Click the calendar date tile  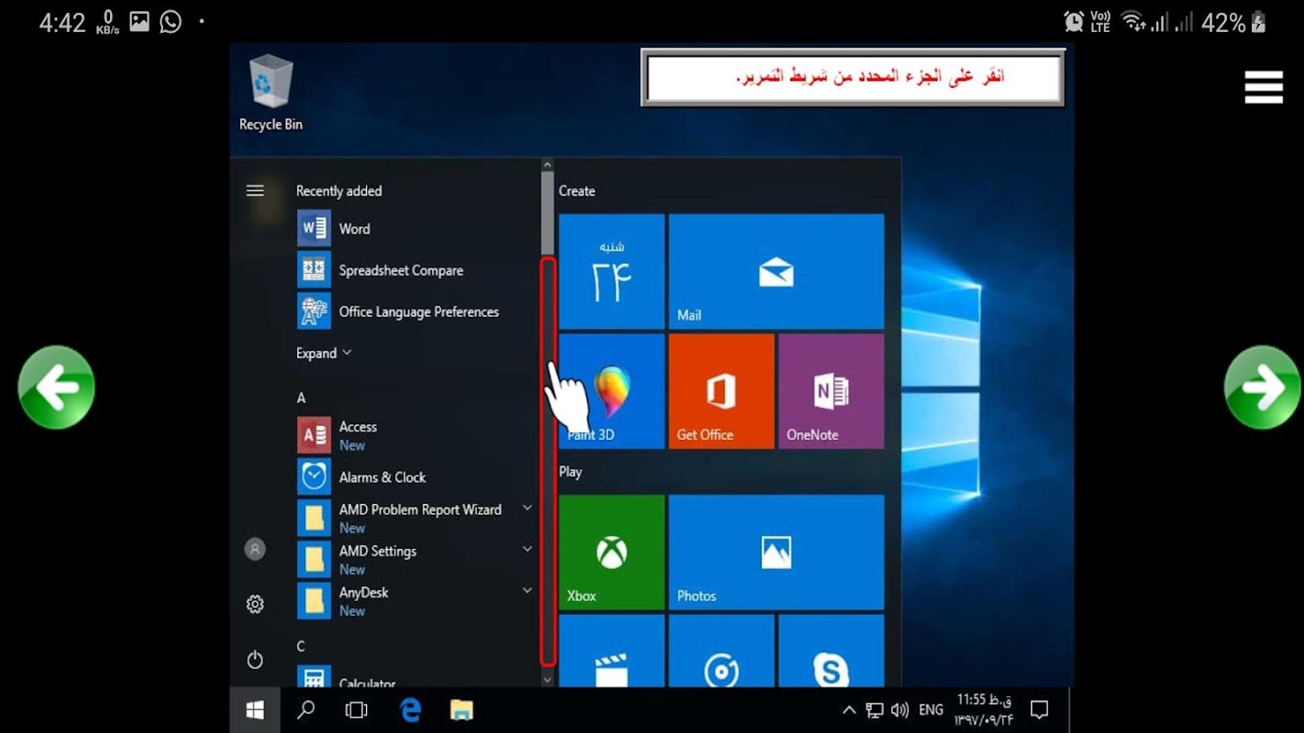(612, 271)
